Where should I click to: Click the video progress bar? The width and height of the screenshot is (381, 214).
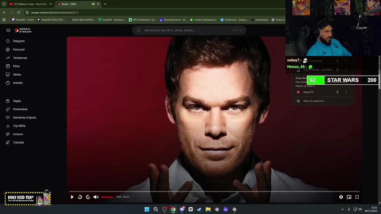(214, 191)
